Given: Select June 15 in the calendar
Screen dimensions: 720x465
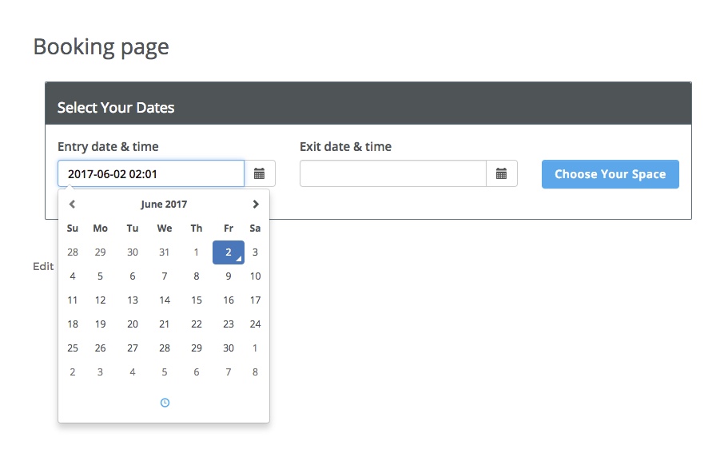Looking at the screenshot, I should (197, 300).
